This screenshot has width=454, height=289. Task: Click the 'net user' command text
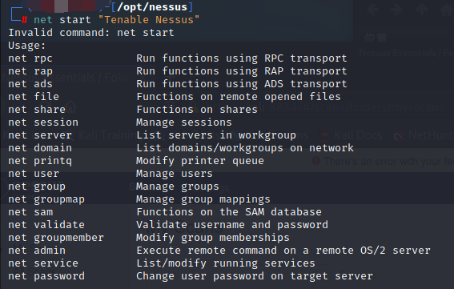(34, 174)
